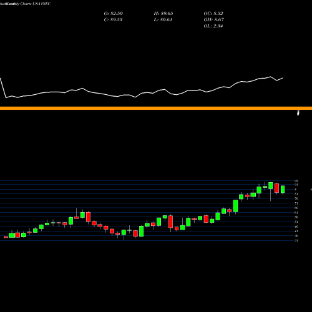The width and height of the screenshot is (312, 312).
Task: Click the 81 price axis label
Action: pos(296,194)
